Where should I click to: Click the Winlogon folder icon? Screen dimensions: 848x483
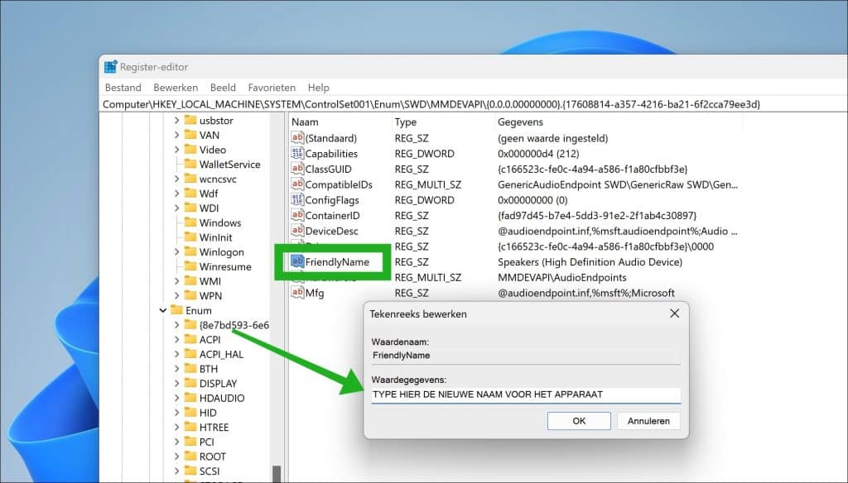pyautogui.click(x=190, y=251)
